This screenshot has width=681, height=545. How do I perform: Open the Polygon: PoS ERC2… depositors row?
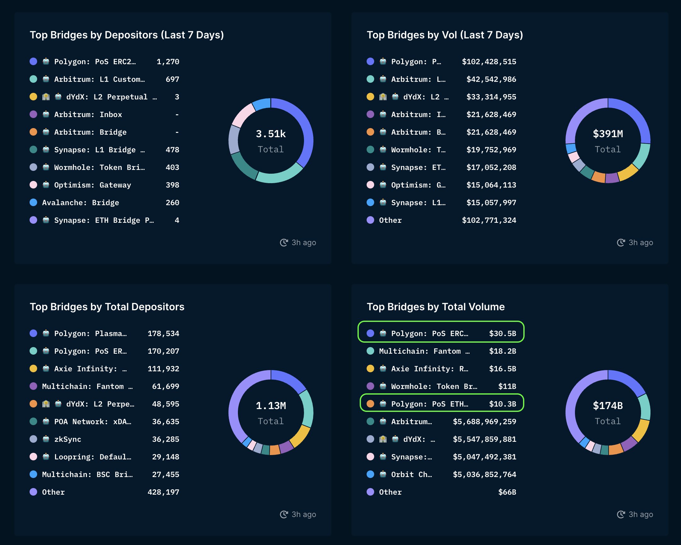pos(104,62)
